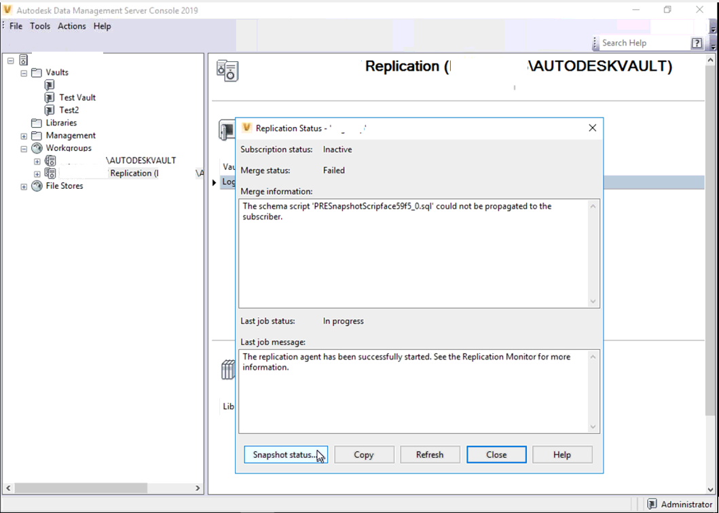Open the Actions menu

[x=71, y=26]
